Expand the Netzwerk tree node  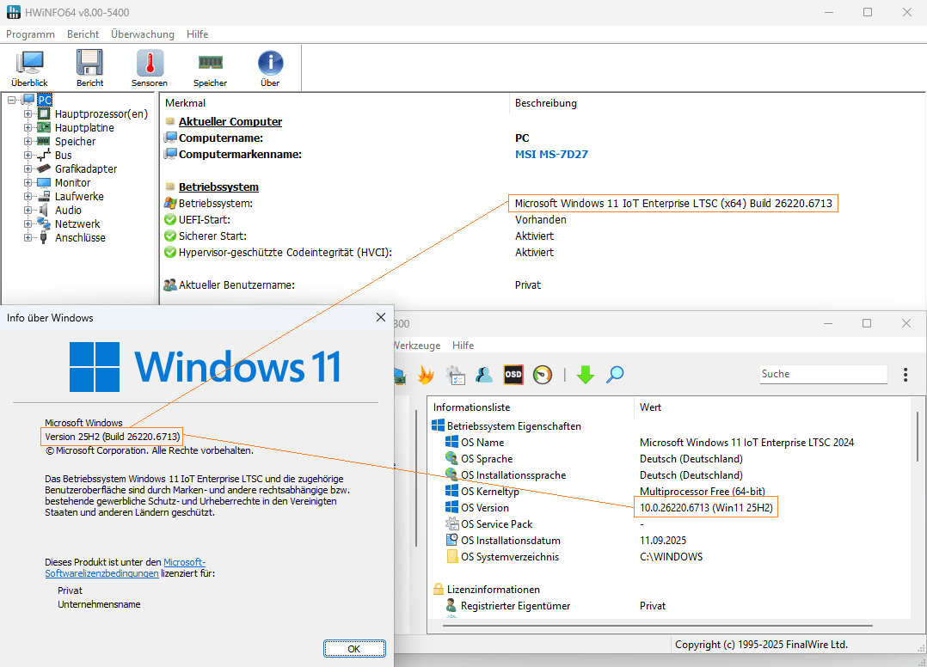pos(28,223)
